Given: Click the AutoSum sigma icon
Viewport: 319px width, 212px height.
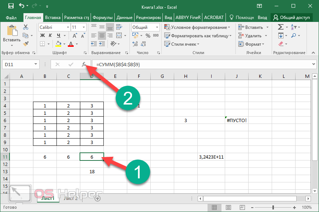Looking at the screenshot, I should click(x=280, y=27).
